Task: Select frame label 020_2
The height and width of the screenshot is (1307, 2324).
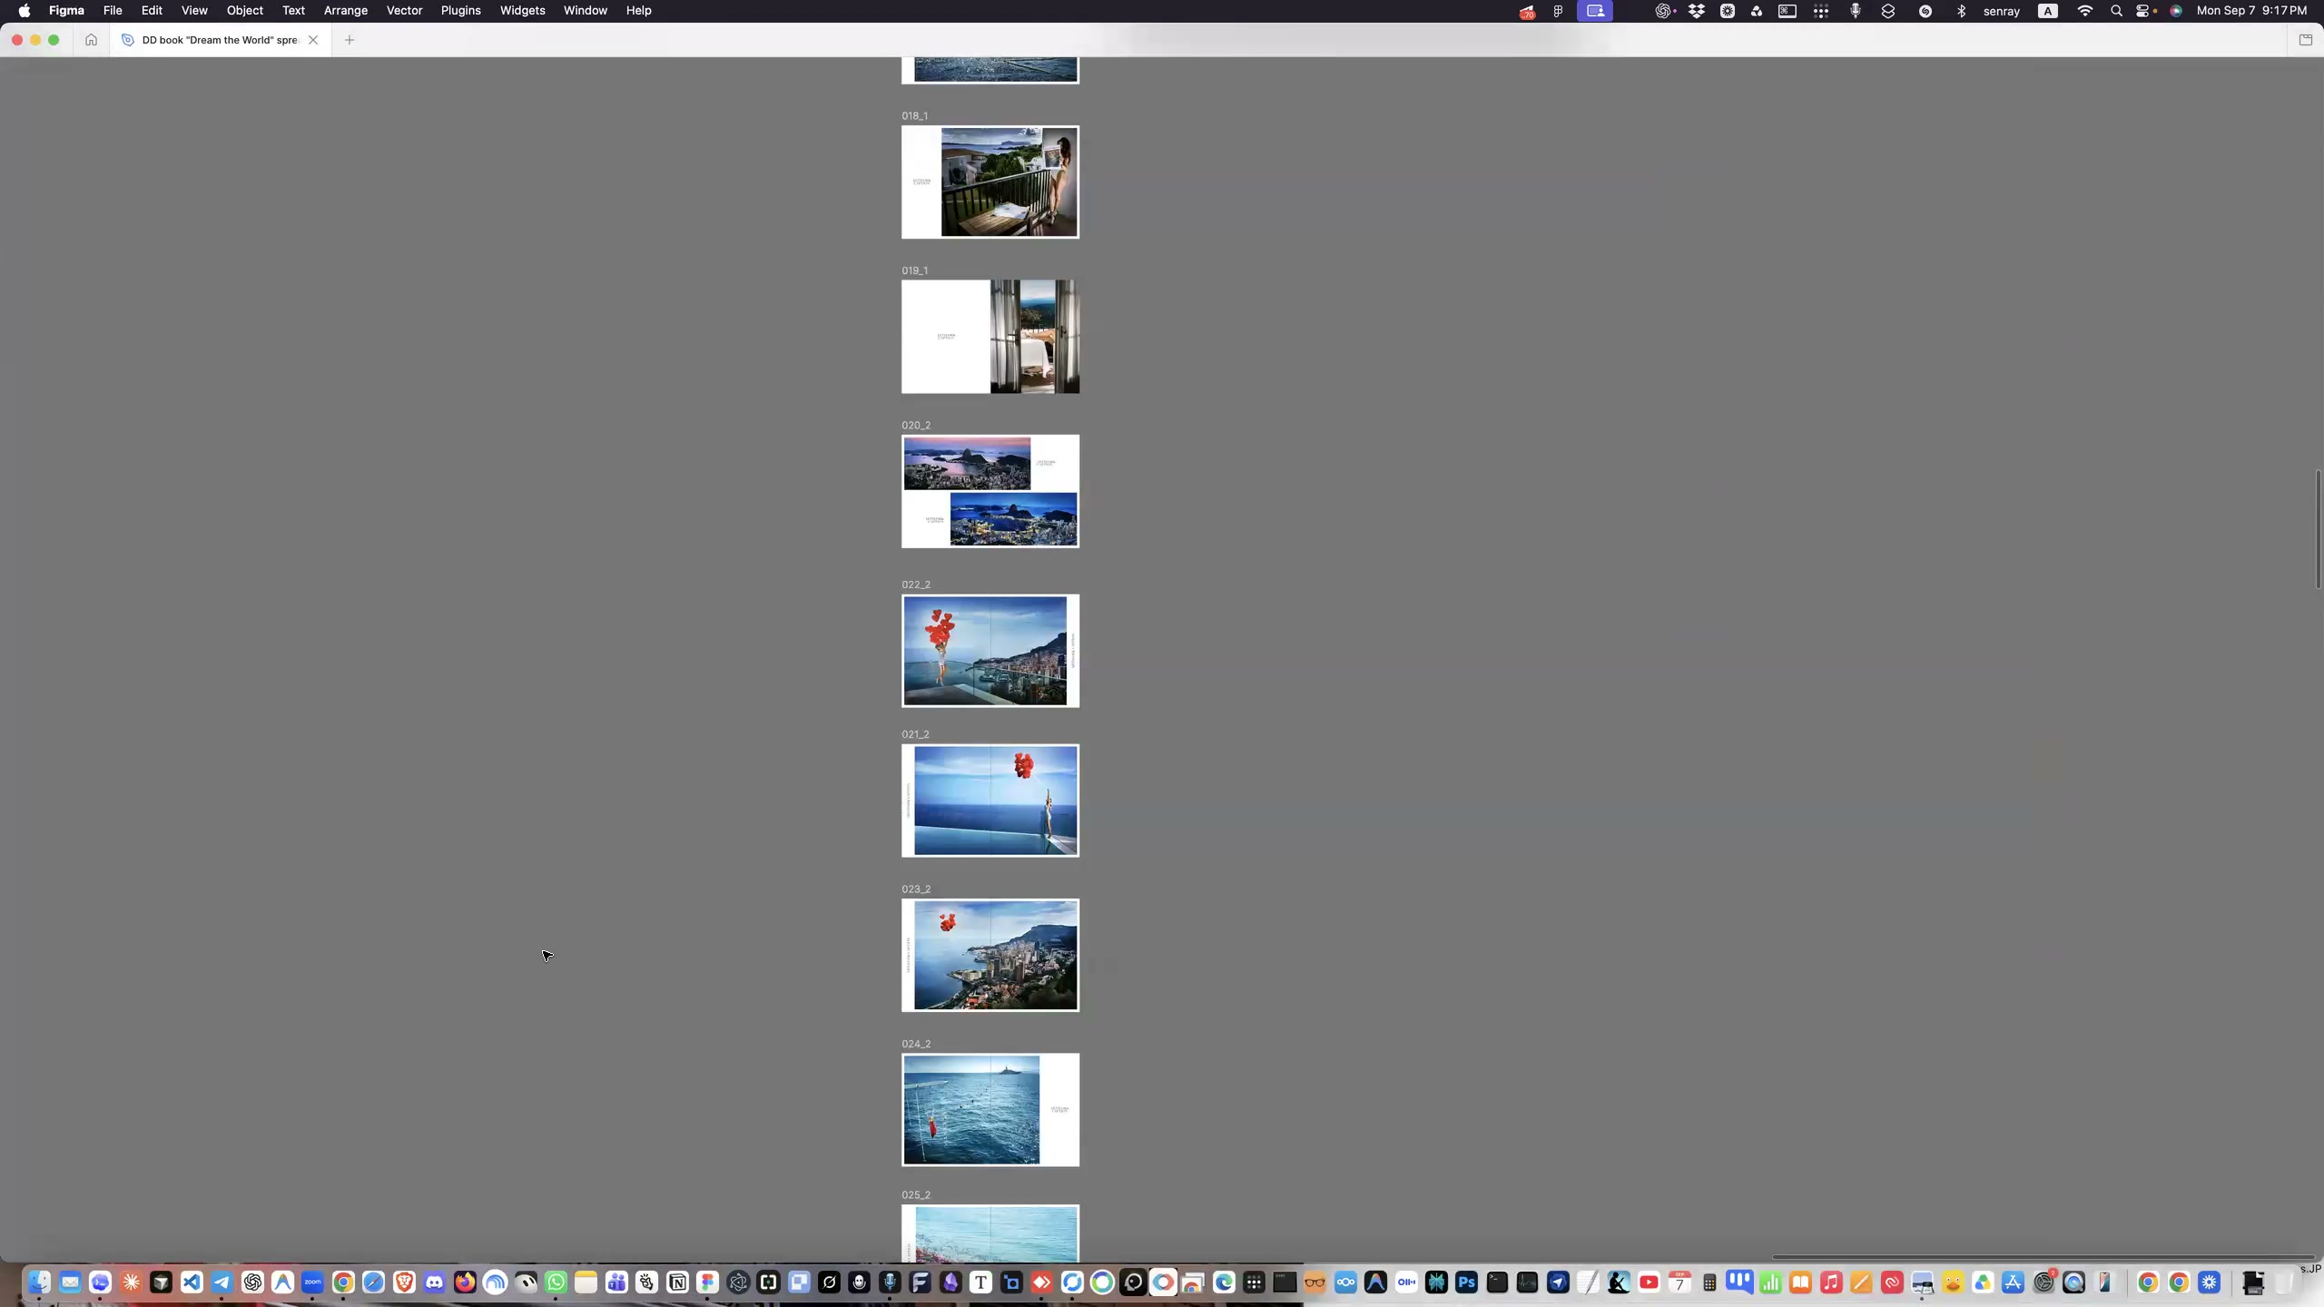Action: pyautogui.click(x=916, y=426)
